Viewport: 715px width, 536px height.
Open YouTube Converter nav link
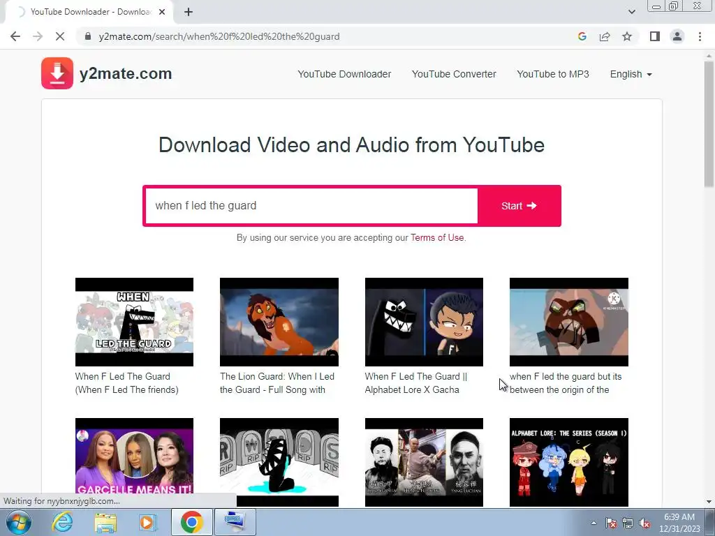[454, 74]
